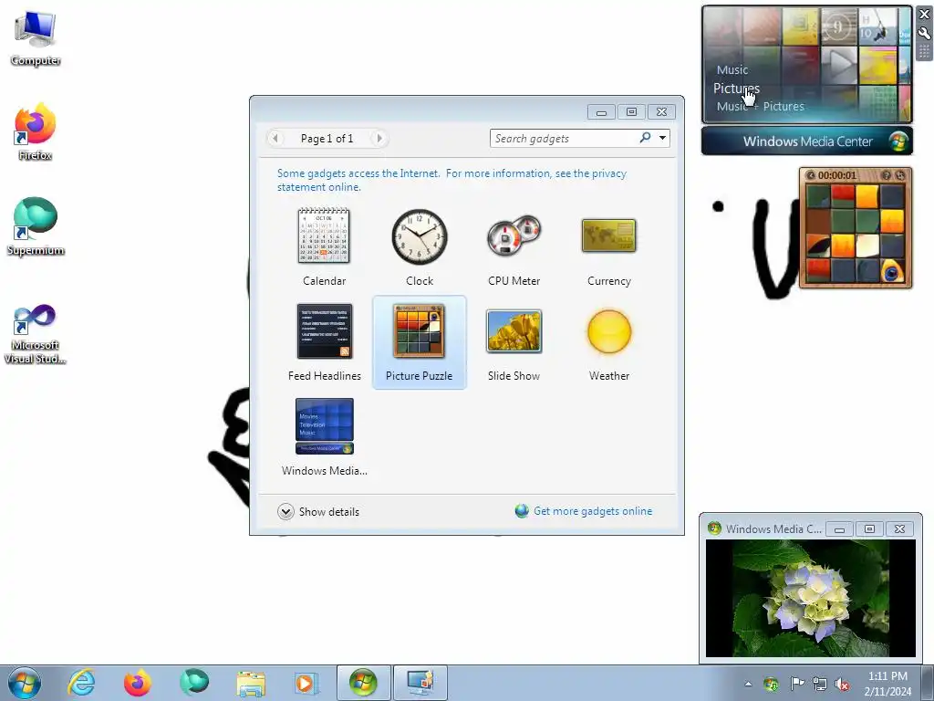Select the Feed Headlines gadget icon
This screenshot has width=934, height=701.
(324, 330)
